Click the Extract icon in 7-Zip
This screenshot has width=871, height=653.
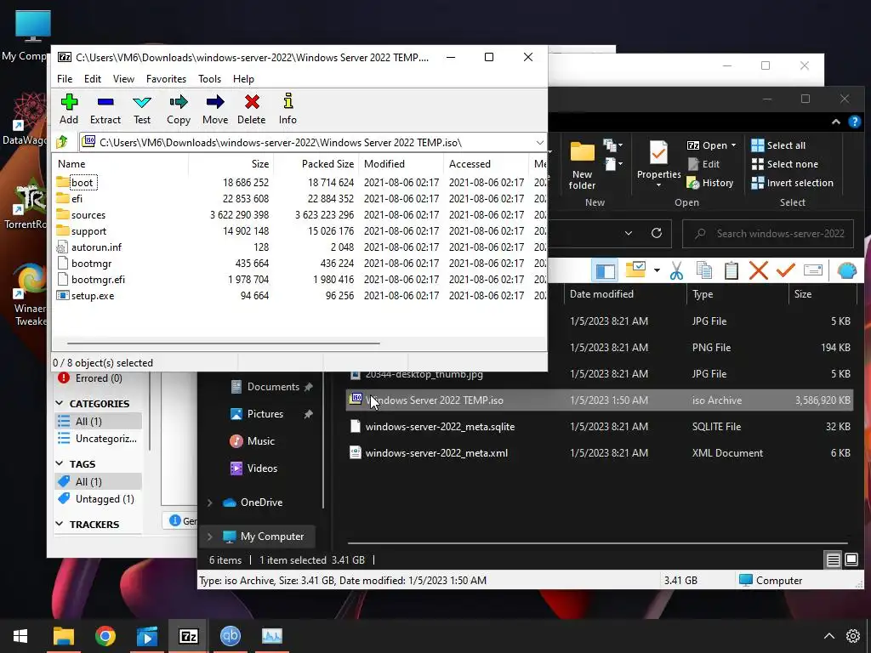click(105, 109)
